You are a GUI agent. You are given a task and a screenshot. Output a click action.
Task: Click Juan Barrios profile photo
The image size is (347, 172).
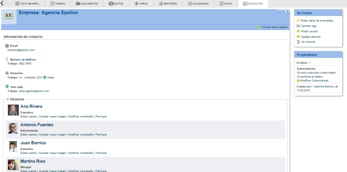[13, 147]
